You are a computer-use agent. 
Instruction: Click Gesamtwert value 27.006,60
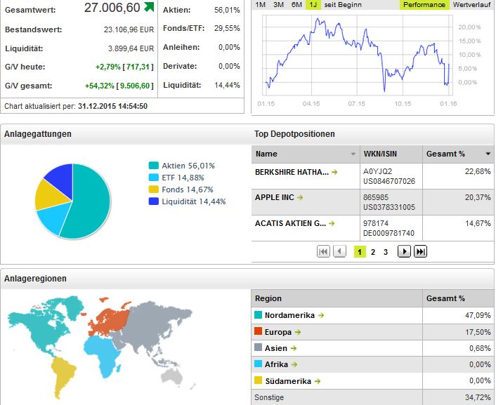coord(112,8)
